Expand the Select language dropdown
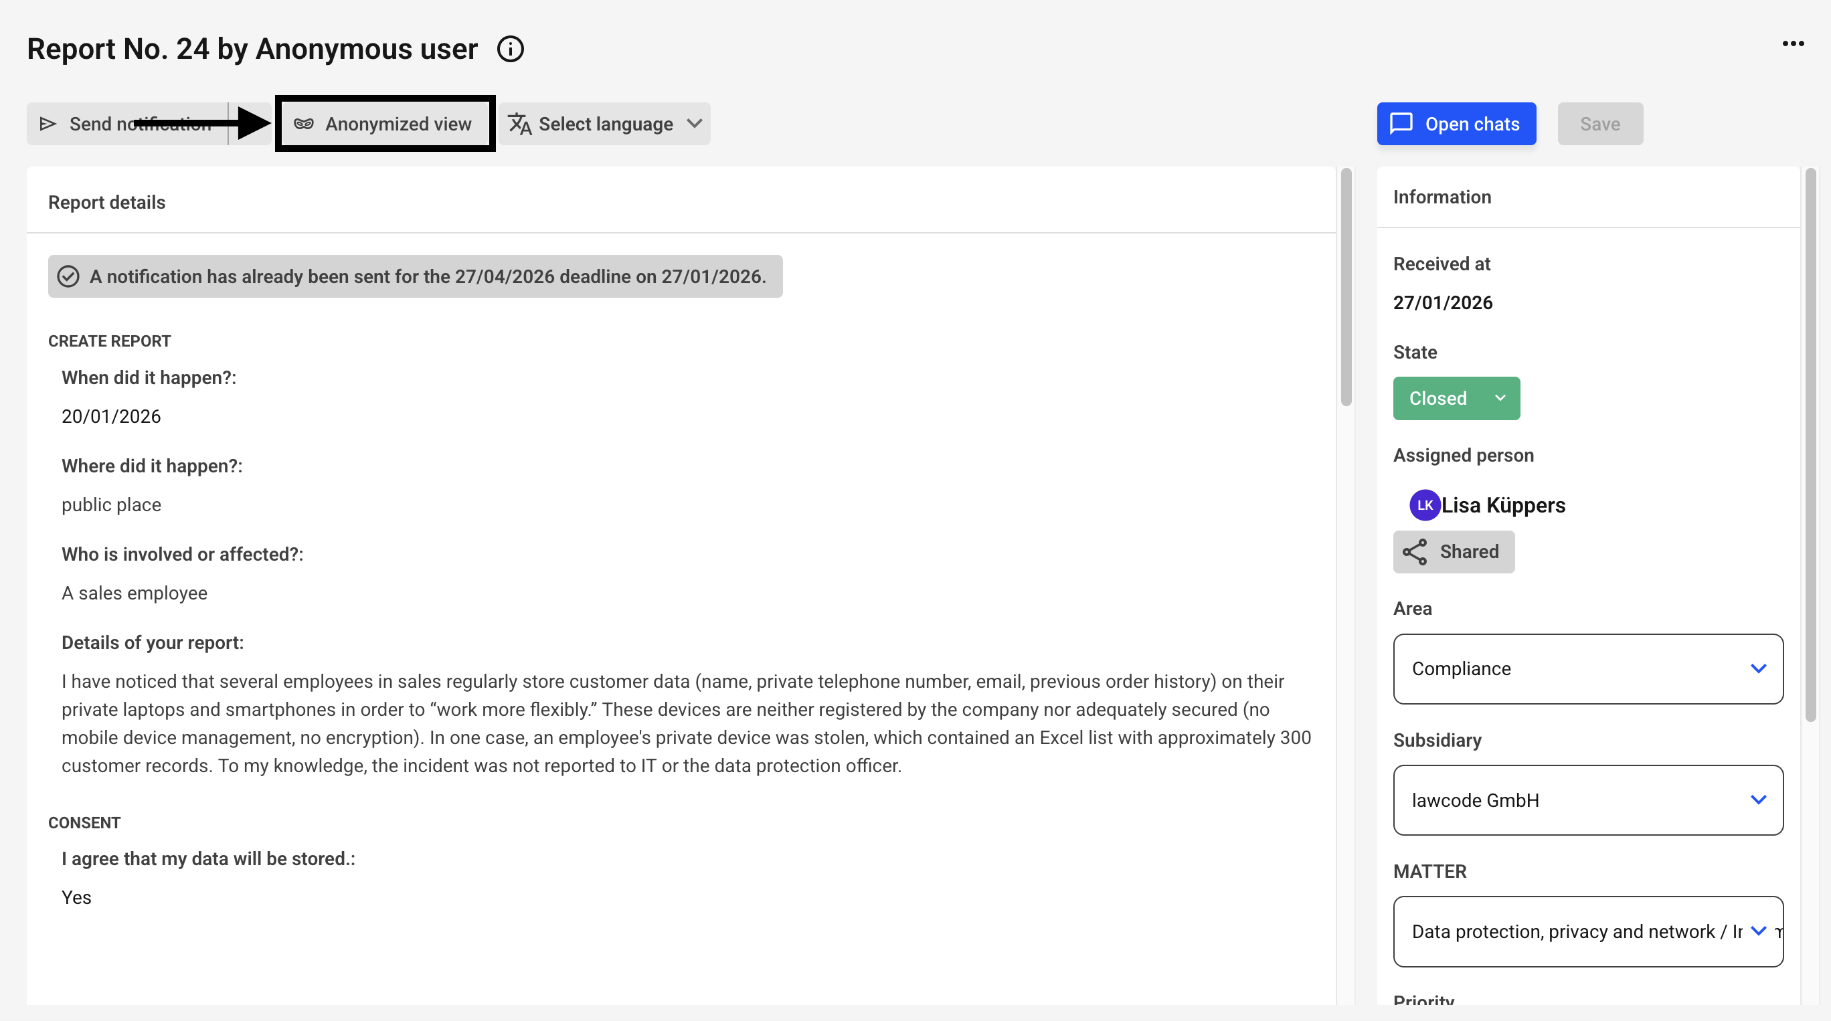This screenshot has height=1021, width=1831. click(x=604, y=124)
